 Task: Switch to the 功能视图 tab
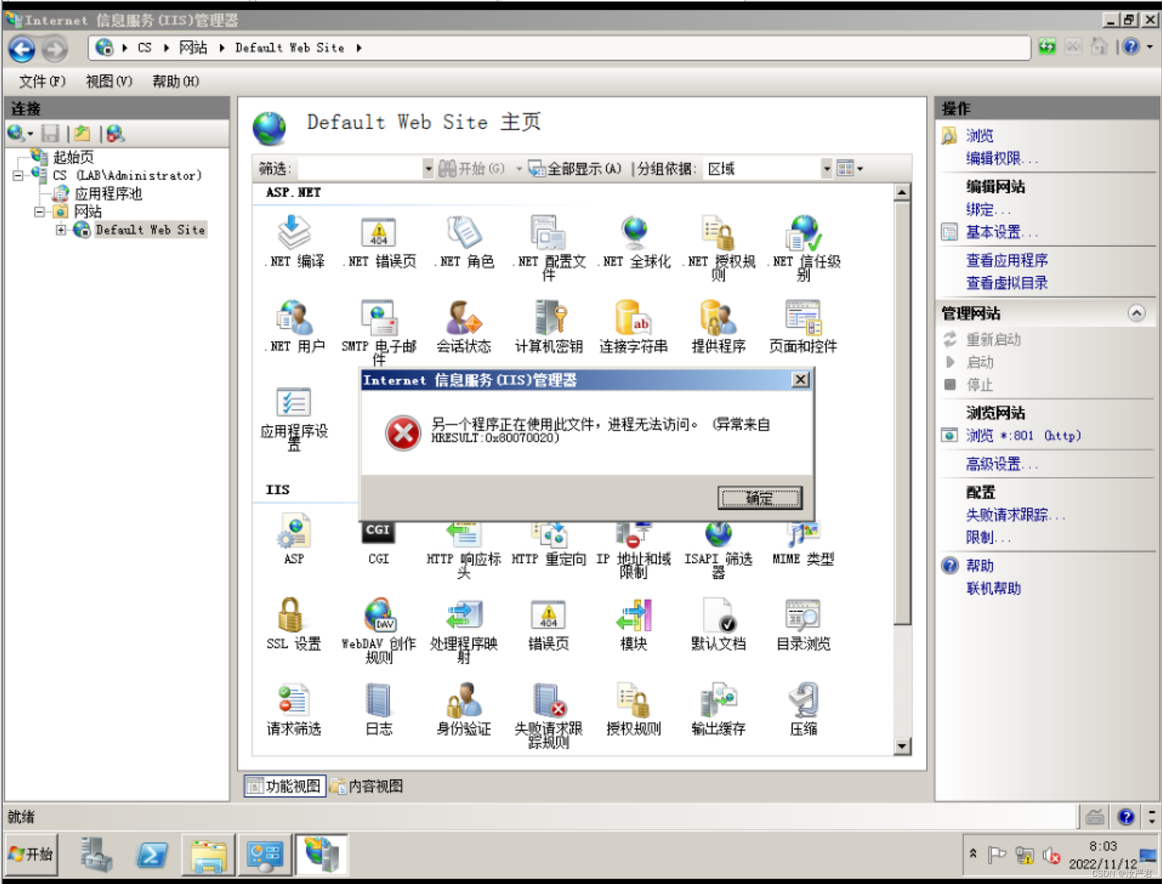click(x=285, y=786)
